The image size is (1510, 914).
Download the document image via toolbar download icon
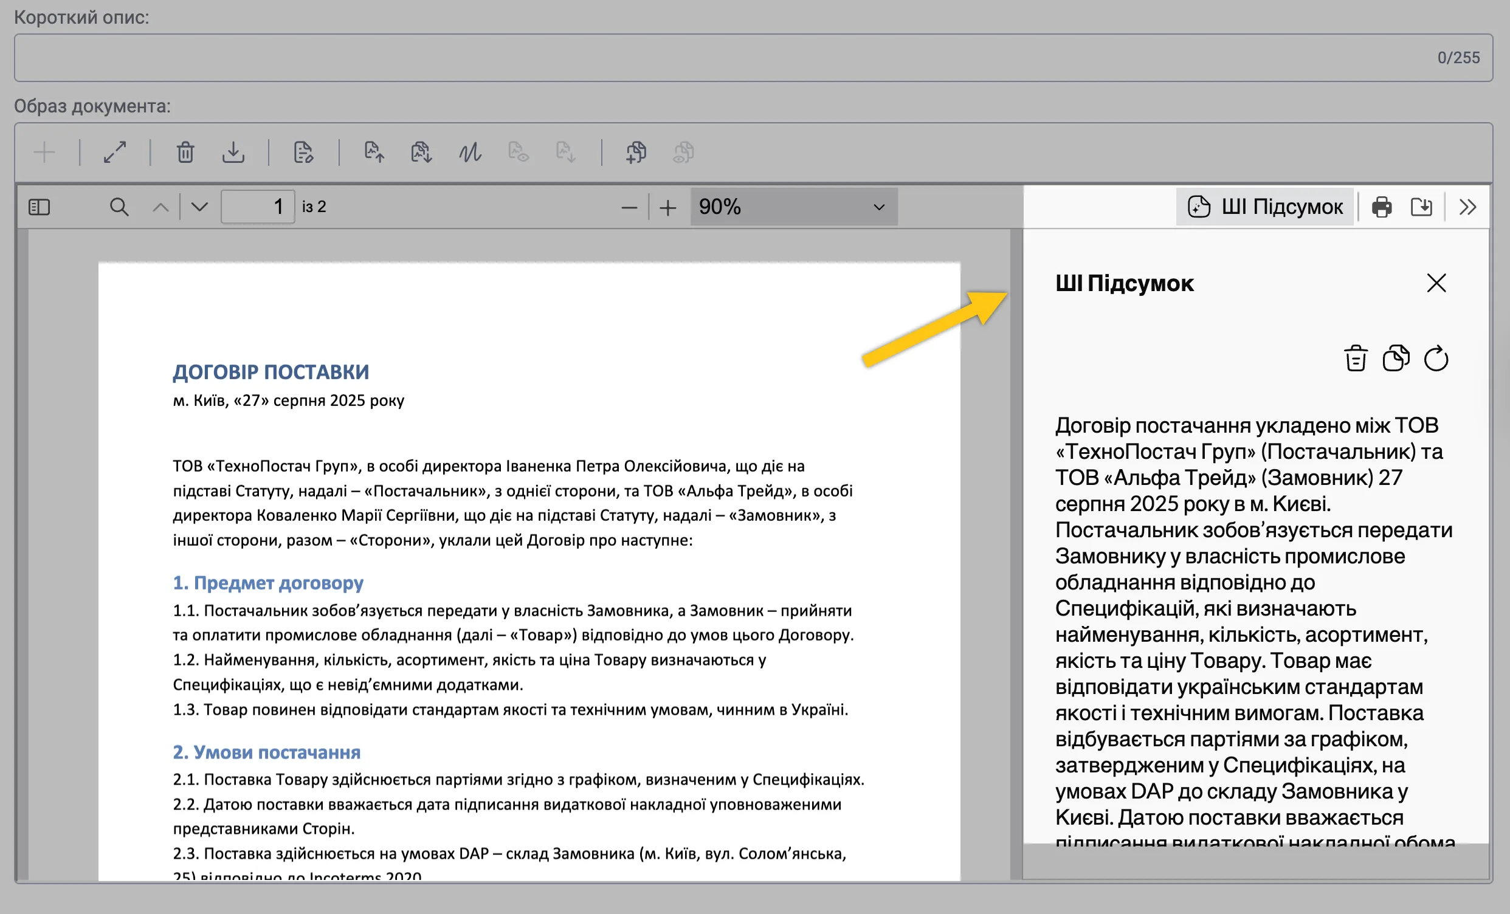click(x=233, y=153)
